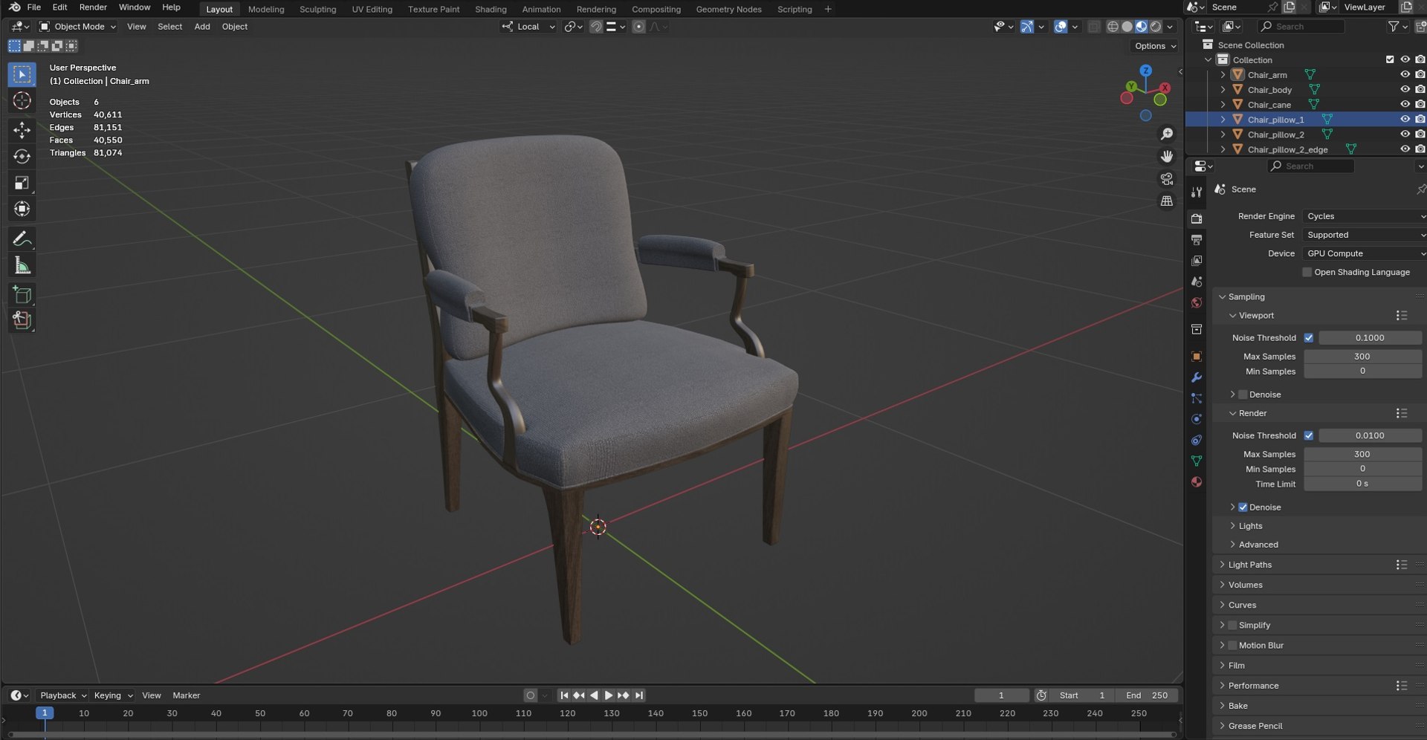
Task: Open the Render properties tab
Action: [x=1197, y=218]
